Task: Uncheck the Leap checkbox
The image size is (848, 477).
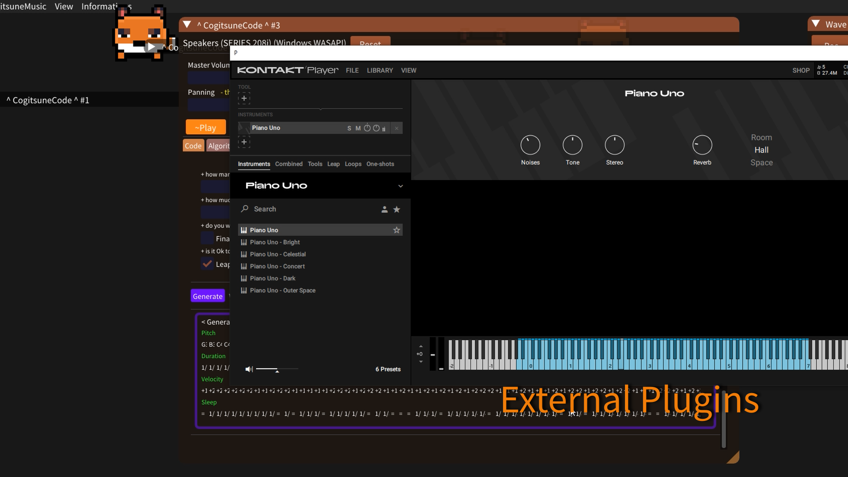Action: click(x=208, y=264)
